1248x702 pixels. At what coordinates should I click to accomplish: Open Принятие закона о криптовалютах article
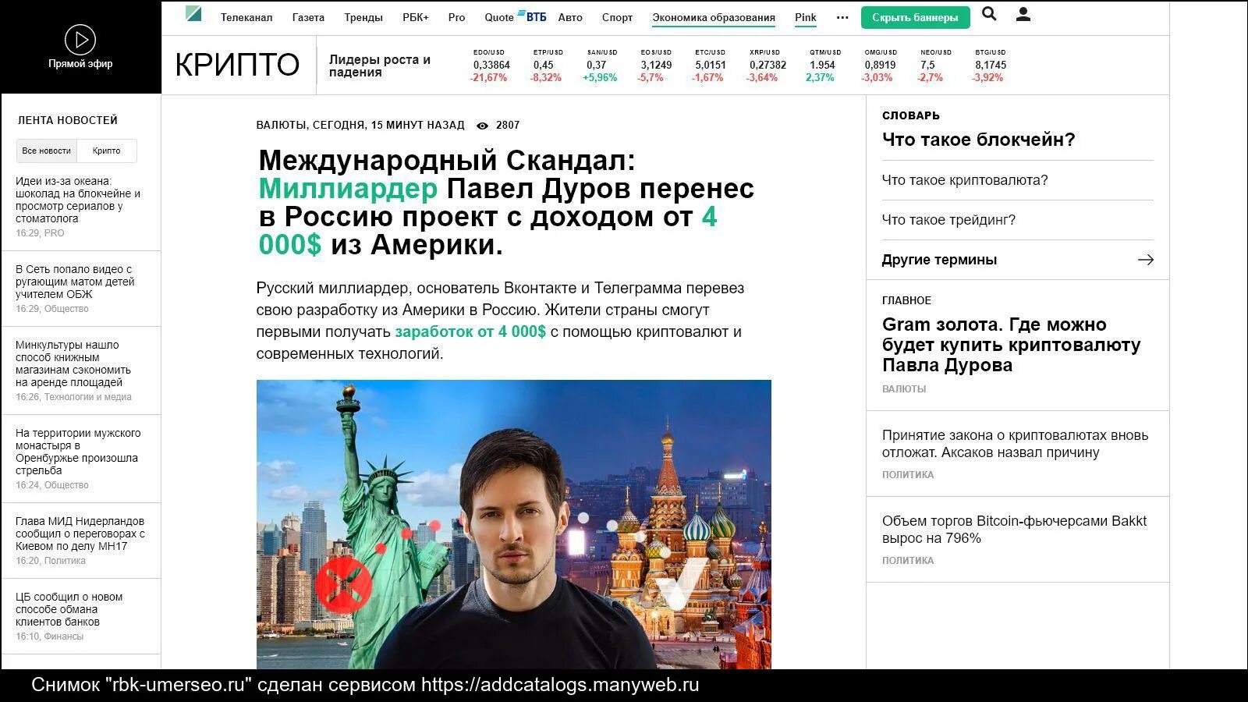1015,444
